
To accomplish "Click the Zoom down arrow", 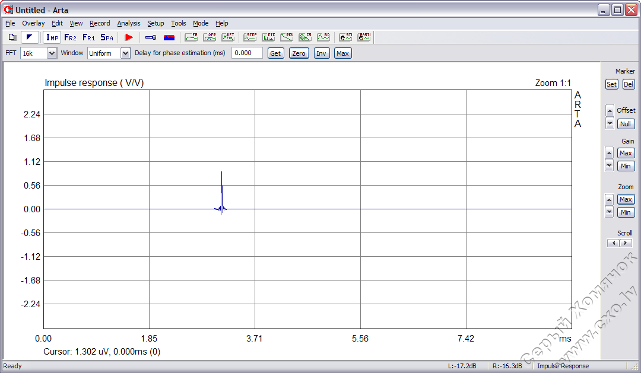I will pos(609,212).
